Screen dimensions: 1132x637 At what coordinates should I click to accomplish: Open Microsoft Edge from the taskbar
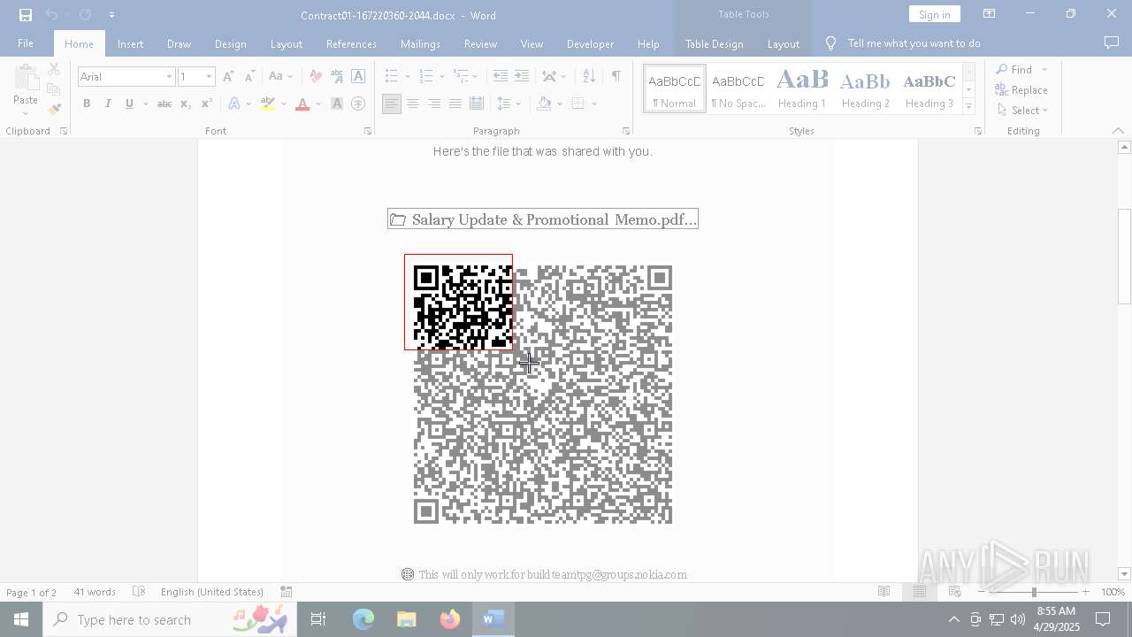point(363,619)
